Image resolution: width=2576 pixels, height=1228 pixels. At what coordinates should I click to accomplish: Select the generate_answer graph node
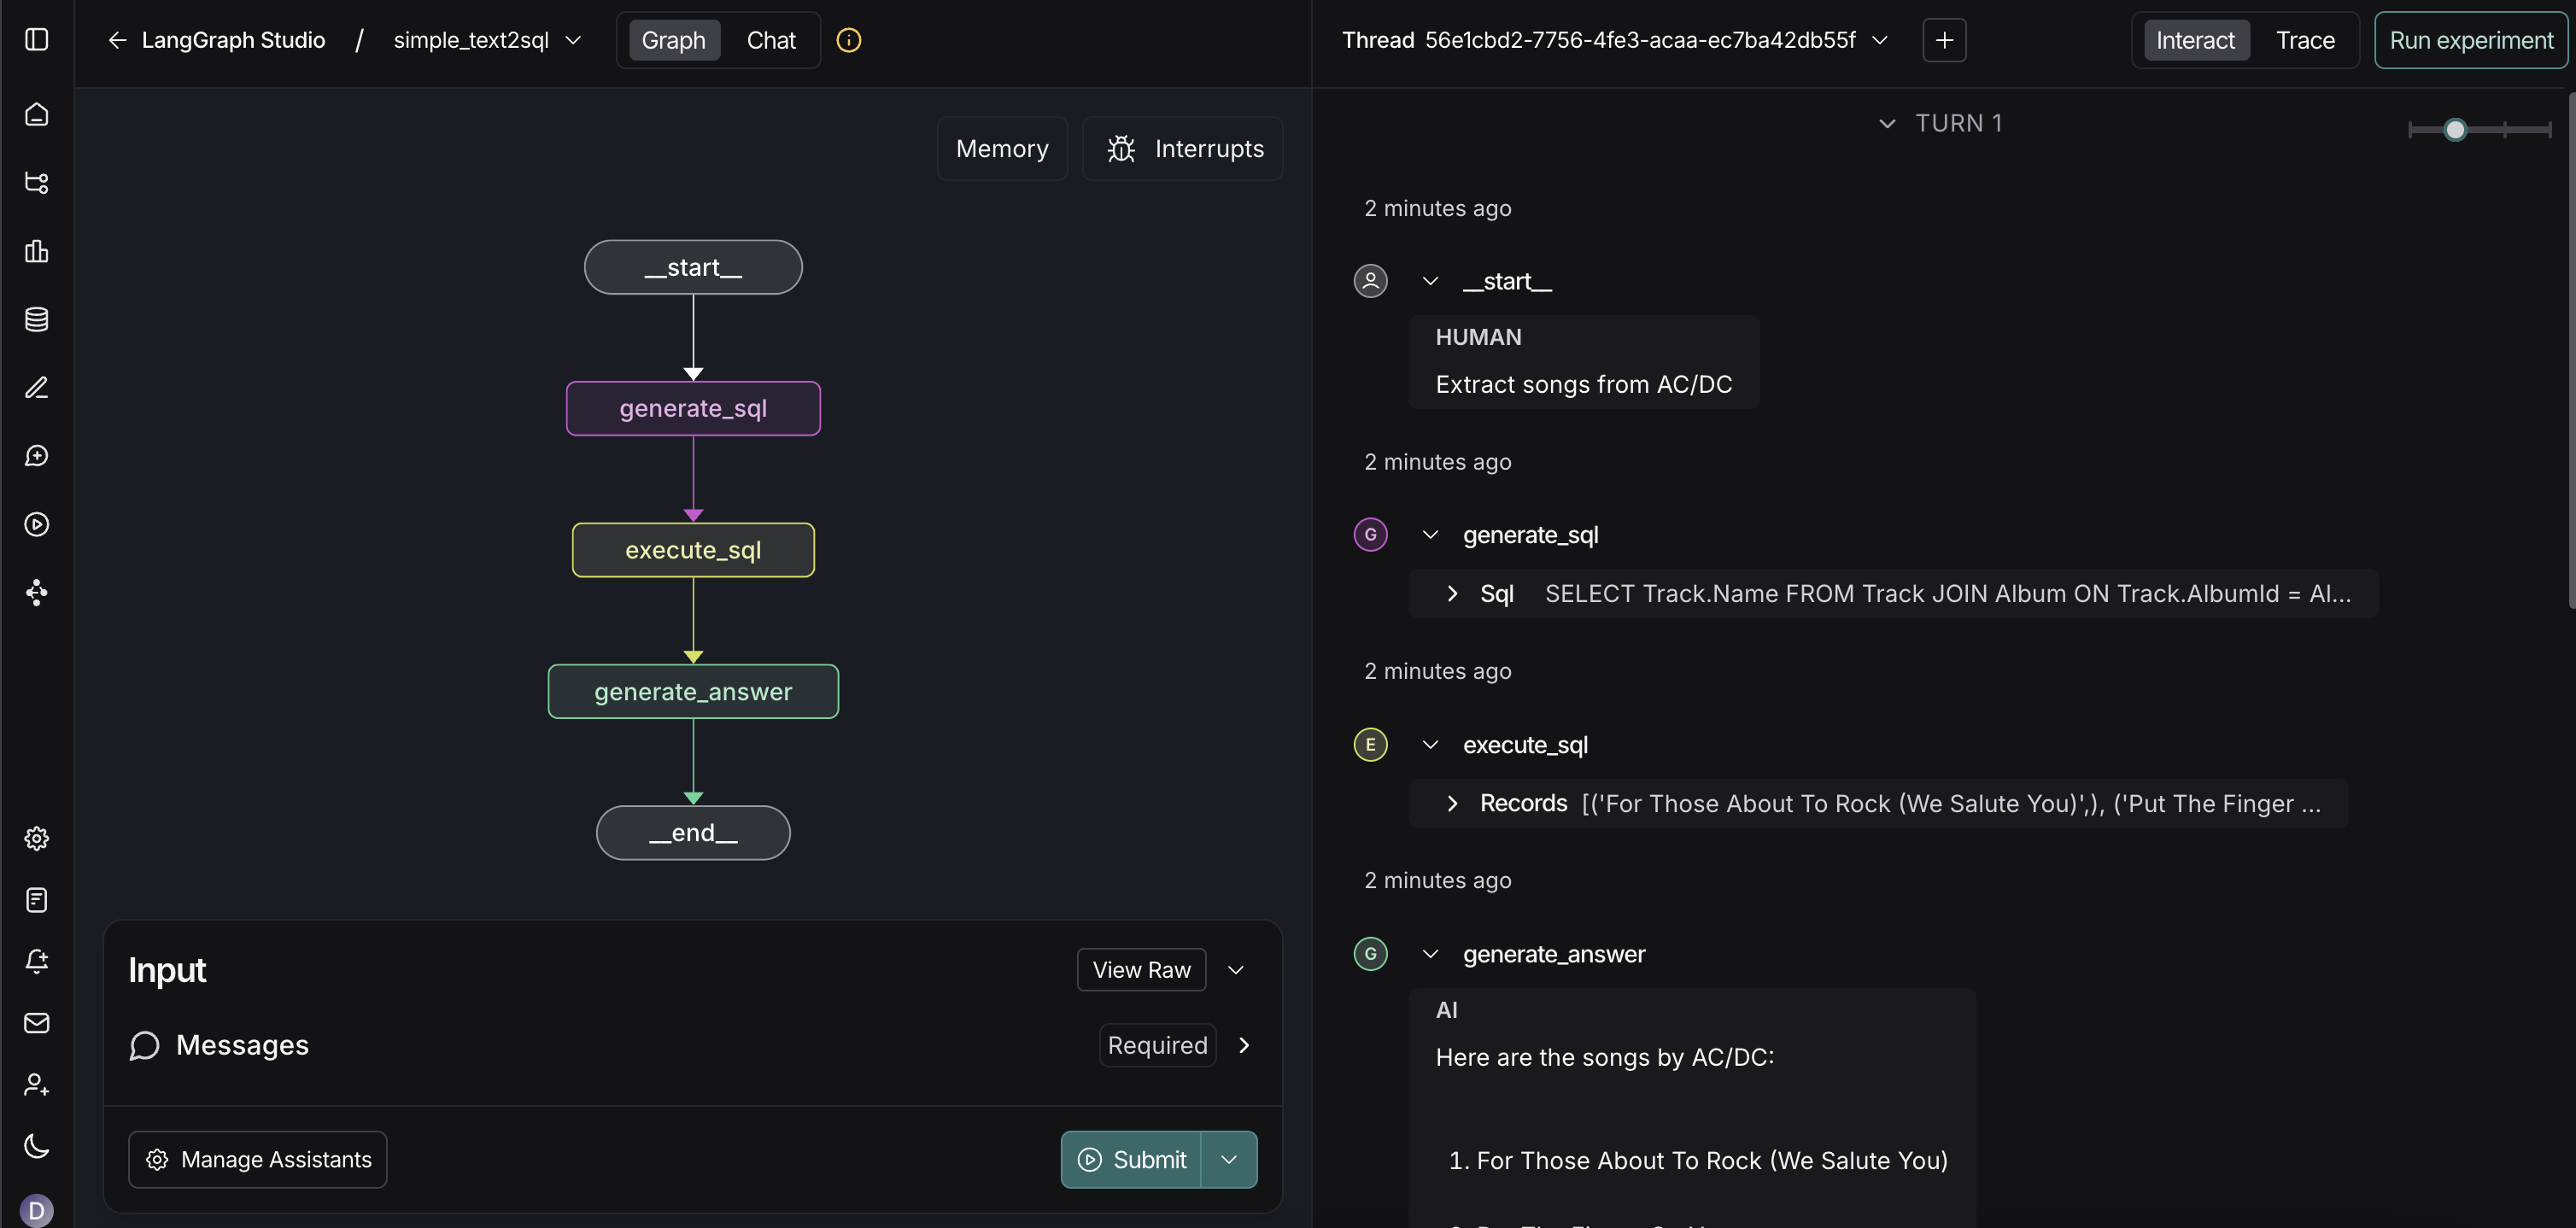pyautogui.click(x=693, y=691)
